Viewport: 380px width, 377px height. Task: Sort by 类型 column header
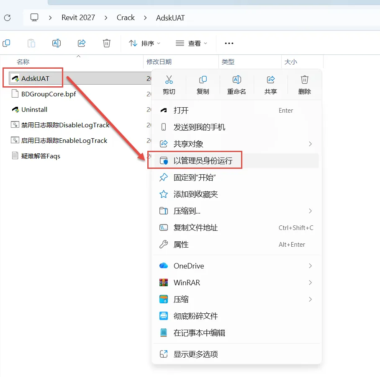(x=228, y=62)
